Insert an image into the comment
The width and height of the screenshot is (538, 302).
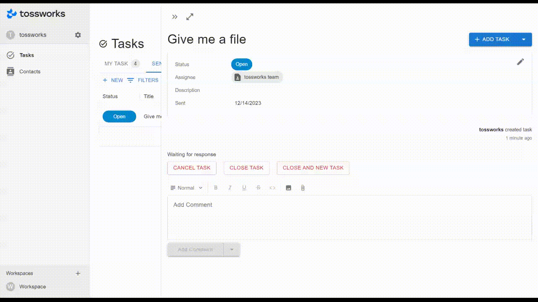[x=289, y=188]
